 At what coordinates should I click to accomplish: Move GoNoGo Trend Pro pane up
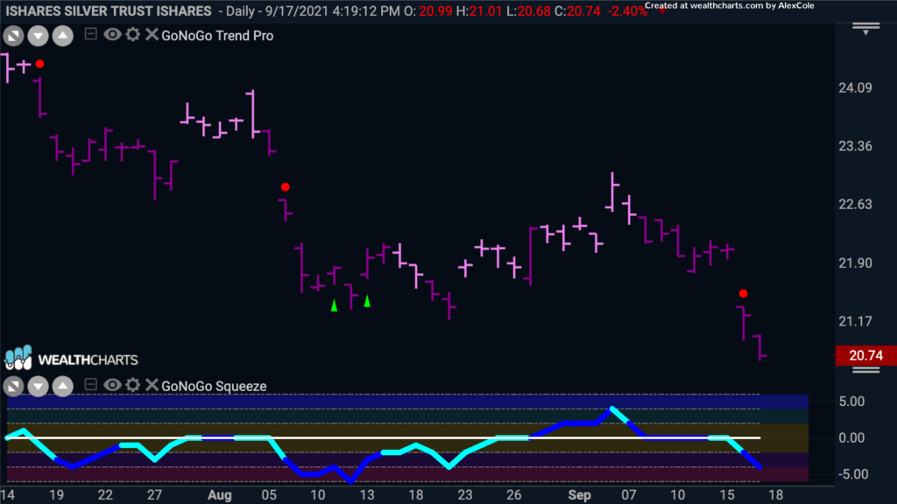pyautogui.click(x=63, y=36)
